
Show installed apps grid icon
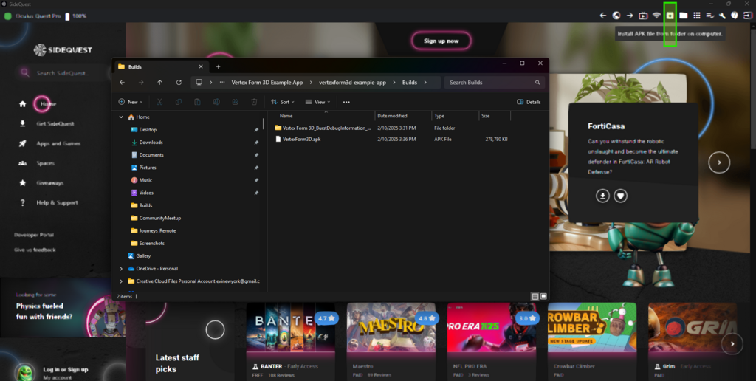pos(697,16)
